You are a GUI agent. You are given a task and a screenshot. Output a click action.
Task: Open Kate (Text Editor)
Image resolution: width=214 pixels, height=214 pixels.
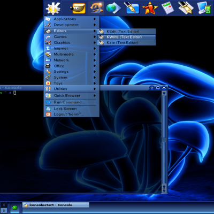click(x=126, y=43)
